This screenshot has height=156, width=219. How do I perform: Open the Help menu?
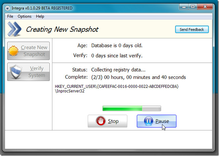point(40,17)
